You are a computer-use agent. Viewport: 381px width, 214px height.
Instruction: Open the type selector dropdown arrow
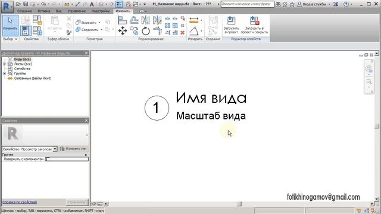tap(87, 135)
